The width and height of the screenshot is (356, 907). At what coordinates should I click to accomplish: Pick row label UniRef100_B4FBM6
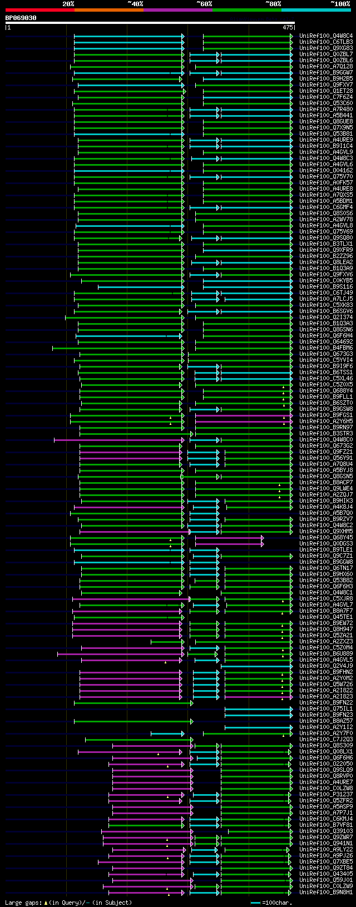(x=326, y=348)
